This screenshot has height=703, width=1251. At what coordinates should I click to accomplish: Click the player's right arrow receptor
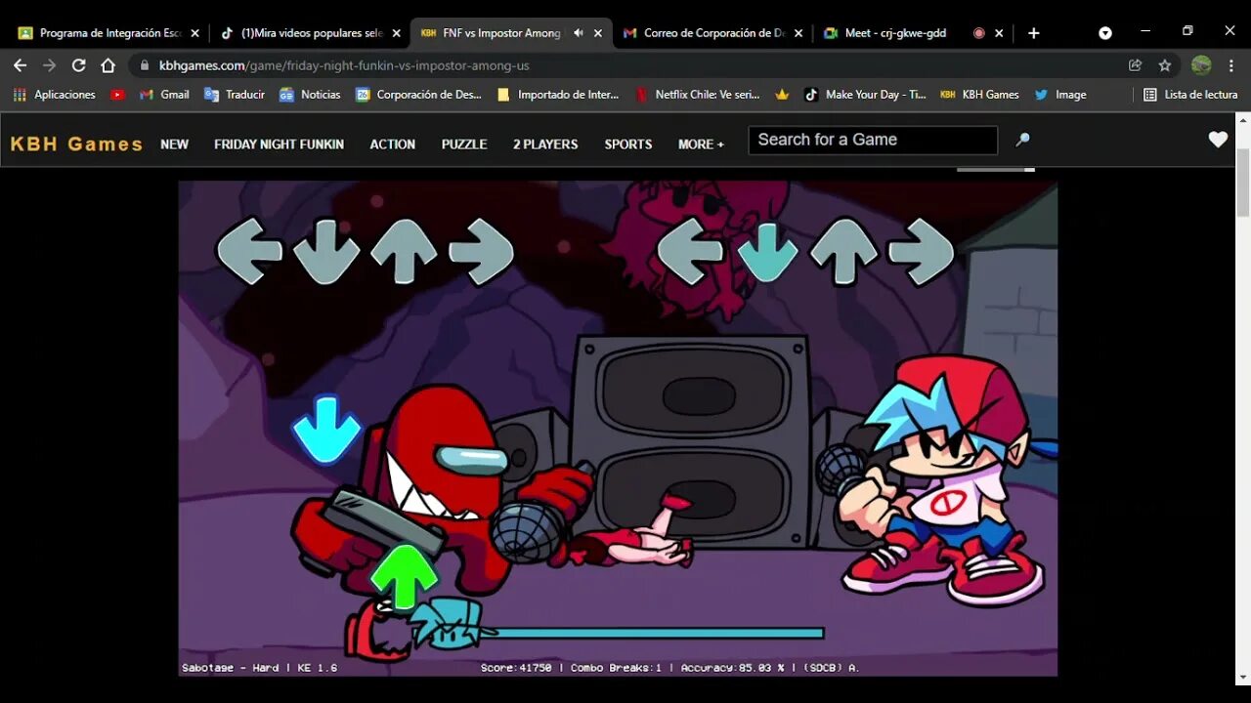pos(921,251)
